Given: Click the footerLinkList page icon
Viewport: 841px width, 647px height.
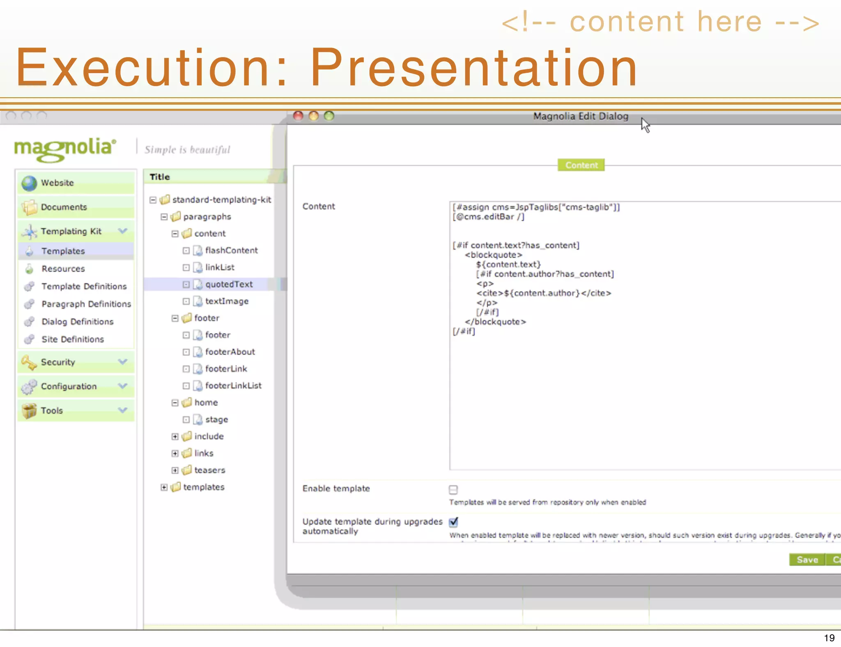Looking at the screenshot, I should click(x=198, y=385).
